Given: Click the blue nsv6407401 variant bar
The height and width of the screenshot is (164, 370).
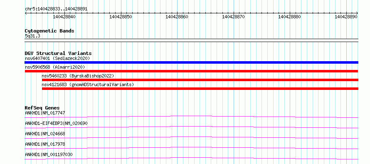Looking at the screenshot, I should [191, 62].
